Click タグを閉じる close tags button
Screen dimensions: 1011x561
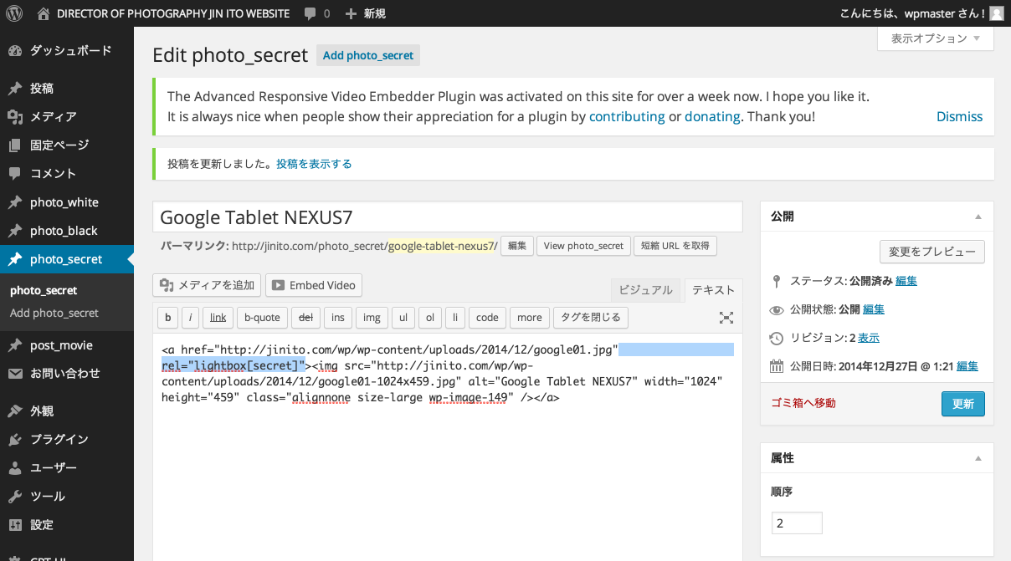pos(590,317)
